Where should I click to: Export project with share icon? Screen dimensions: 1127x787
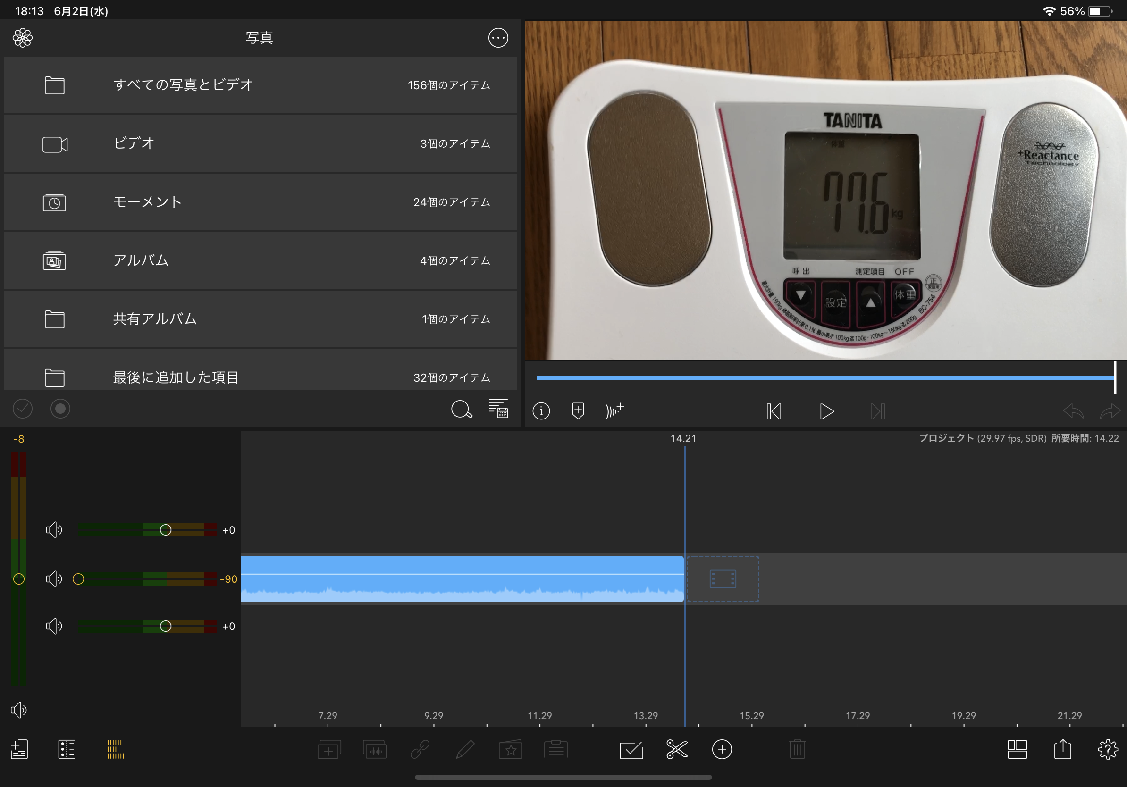click(1063, 749)
